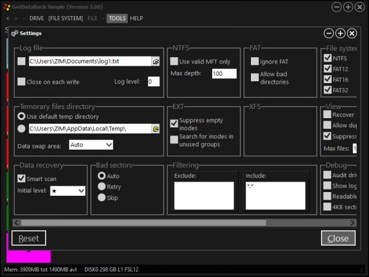Click the Exclude filter text box
This screenshot has width=369, height=277.
204,196
